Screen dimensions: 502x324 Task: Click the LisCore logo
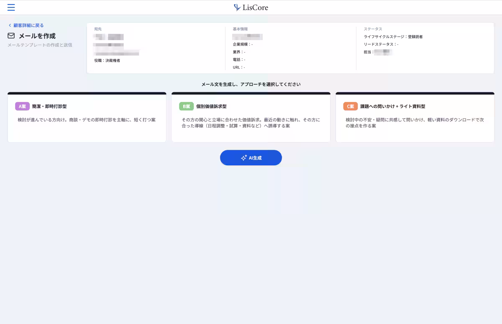(251, 8)
